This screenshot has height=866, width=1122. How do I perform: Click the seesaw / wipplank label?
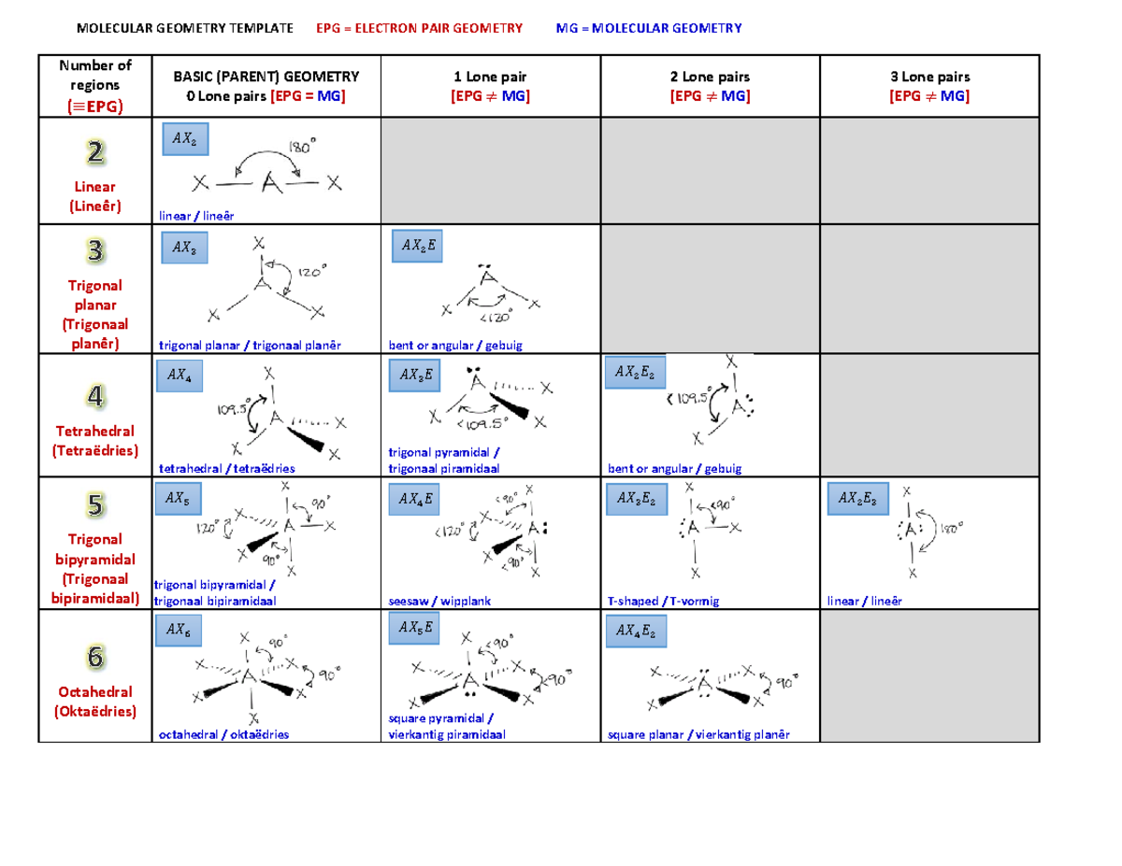439,601
